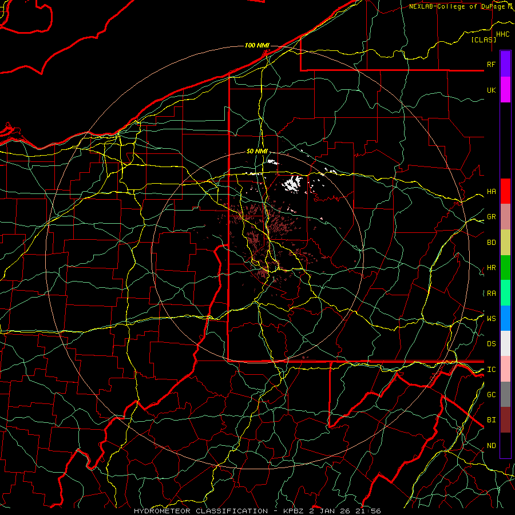The height and width of the screenshot is (515, 515).
Task: Pick the RA light green swatch
Action: [x=505, y=293]
